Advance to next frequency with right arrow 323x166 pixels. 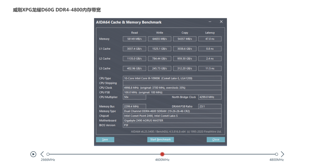pos(282,154)
